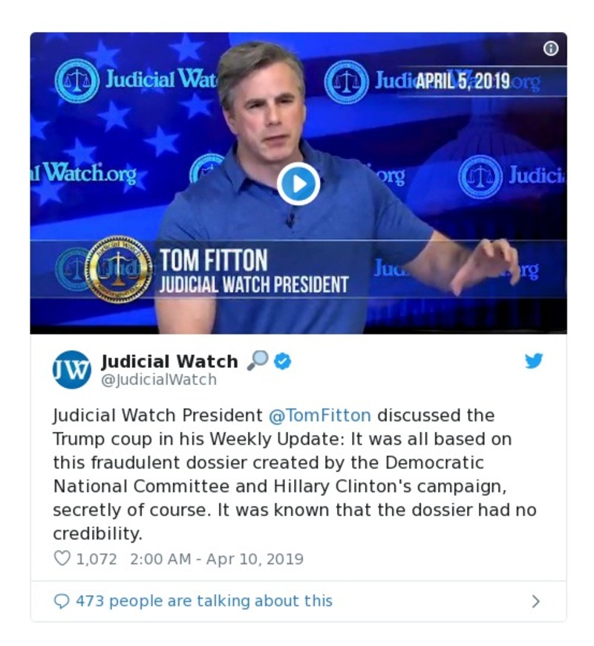Click the APRIL 5, 2019 date overlay
This screenshot has width=594, height=646.
click(463, 82)
